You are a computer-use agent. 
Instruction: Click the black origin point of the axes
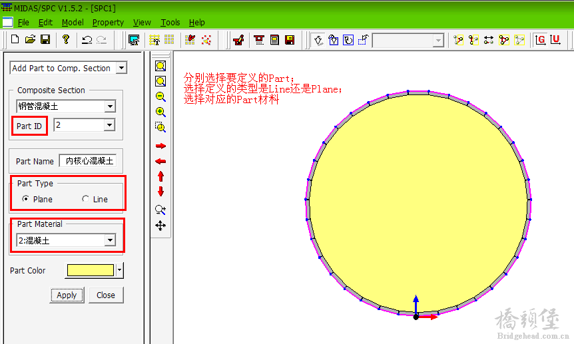[416, 317]
